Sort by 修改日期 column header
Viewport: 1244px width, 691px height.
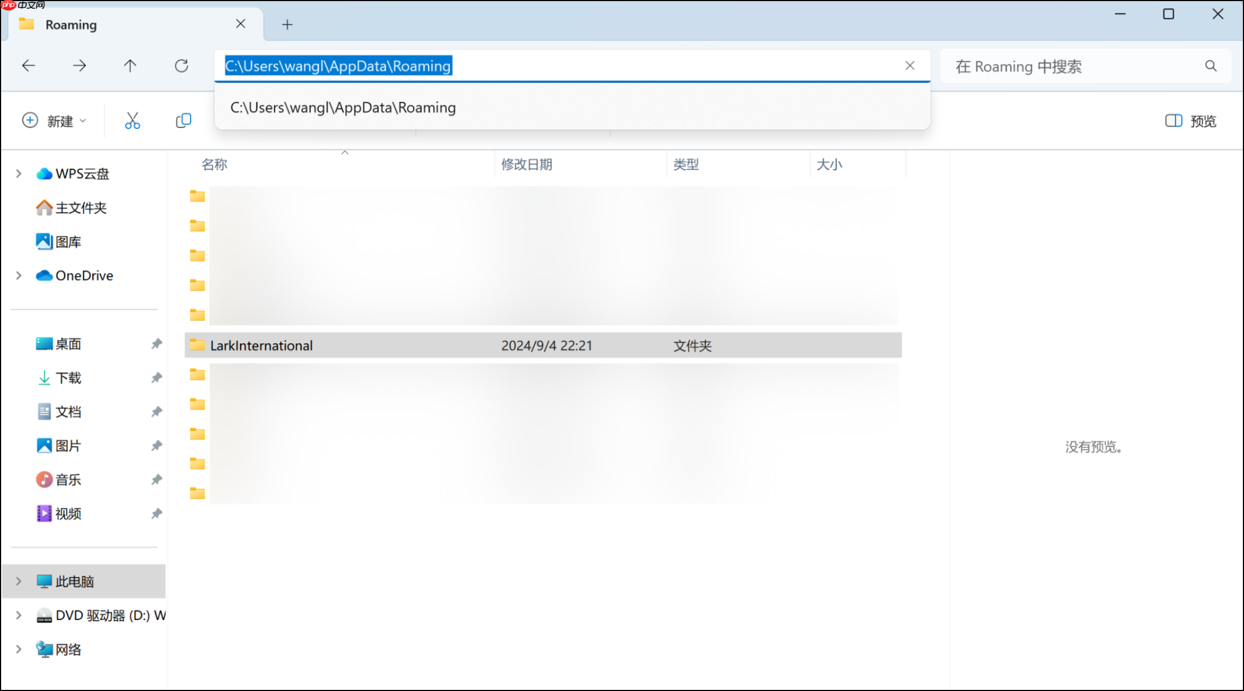[x=526, y=164]
